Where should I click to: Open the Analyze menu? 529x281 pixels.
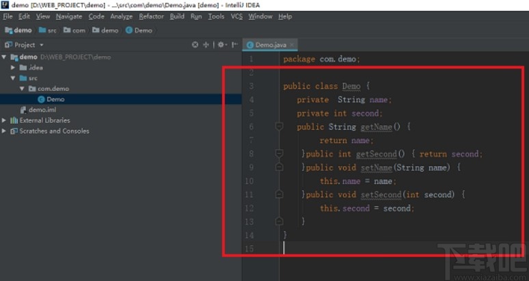pos(122,16)
